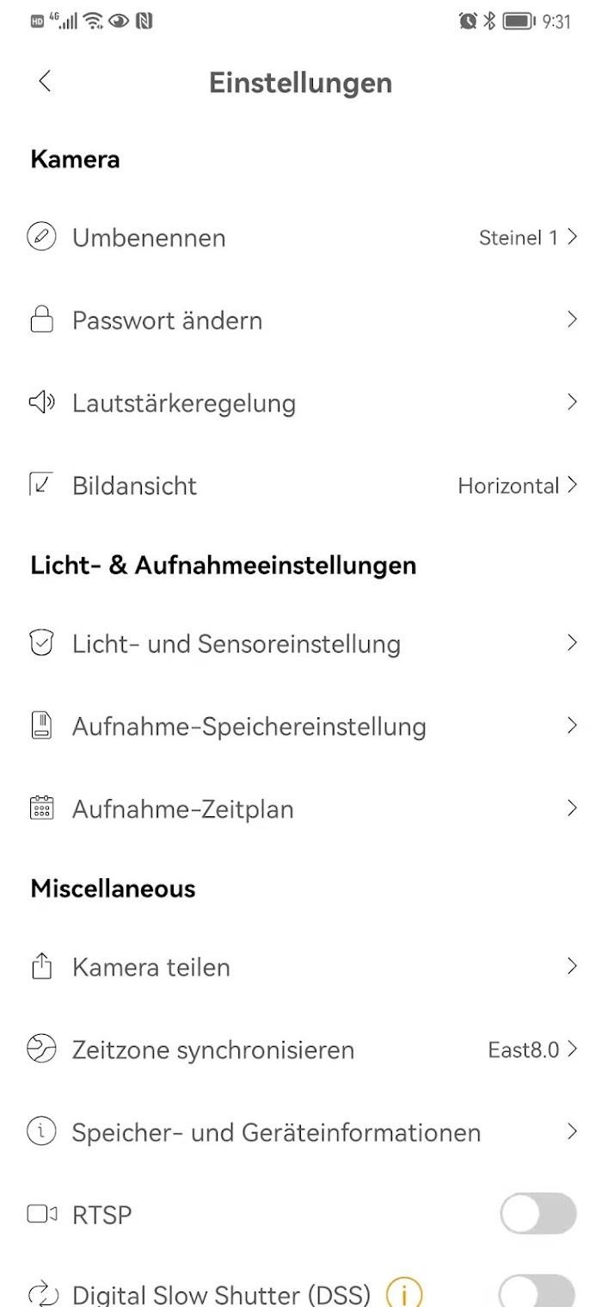This screenshot has width=602, height=1307.
Task: Expand Steinel 1 rename chevron
Action: pyautogui.click(x=572, y=237)
